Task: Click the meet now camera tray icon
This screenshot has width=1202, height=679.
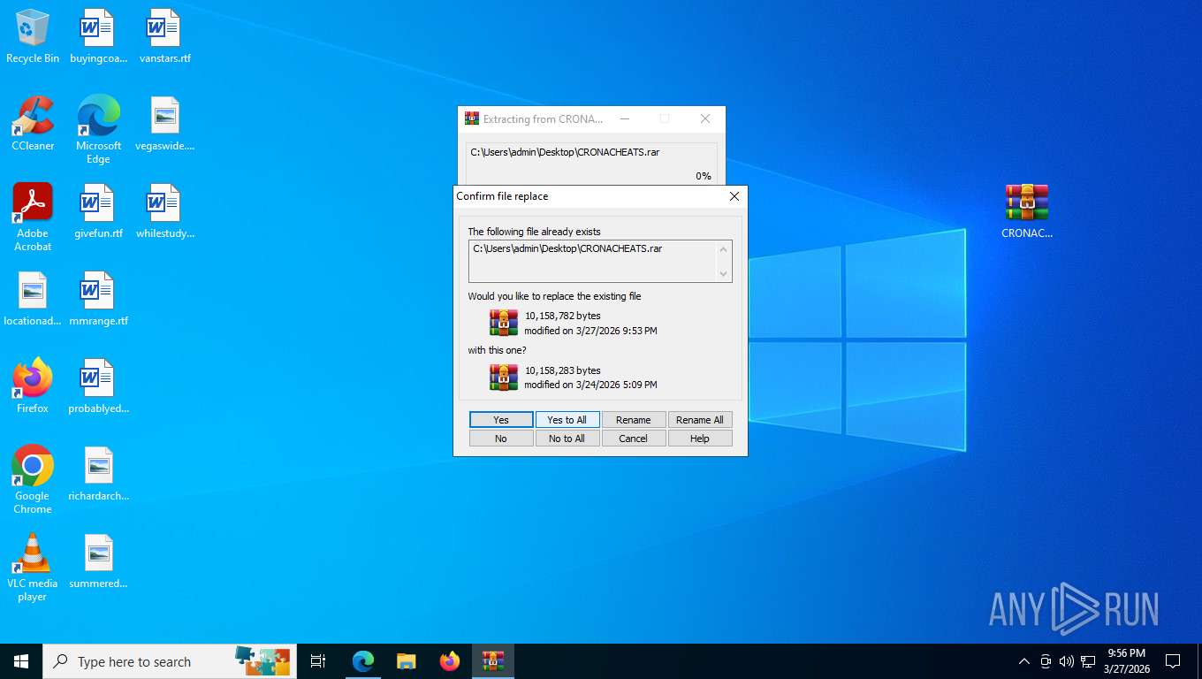Action: pos(1046,661)
